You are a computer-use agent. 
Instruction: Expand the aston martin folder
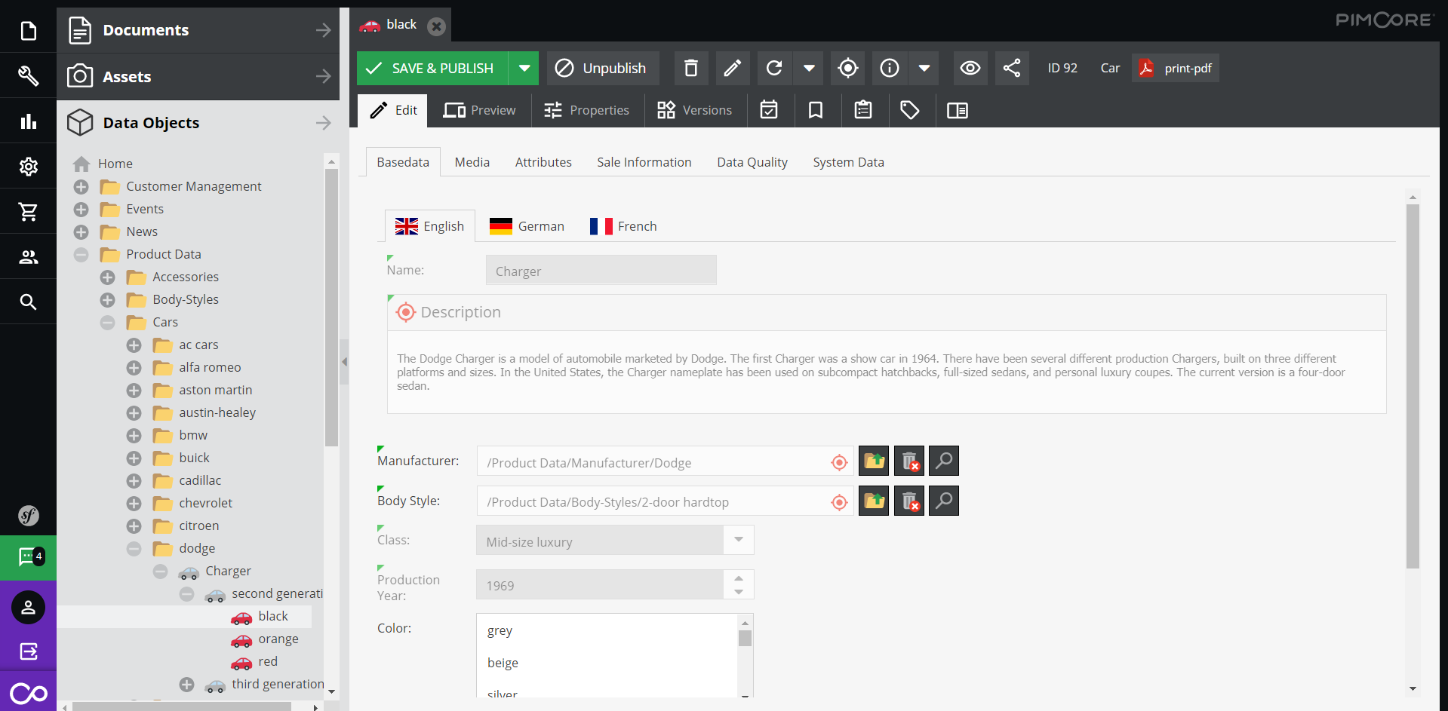coord(134,390)
